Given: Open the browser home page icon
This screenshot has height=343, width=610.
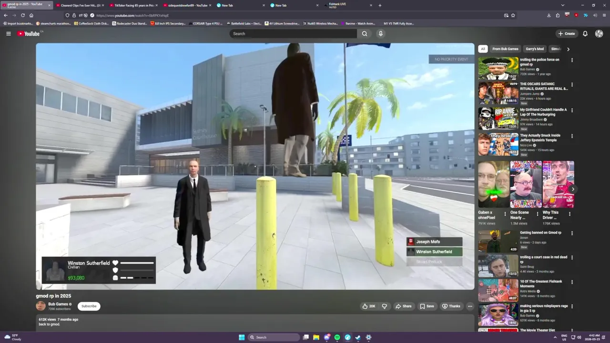Looking at the screenshot, I should click(31, 15).
